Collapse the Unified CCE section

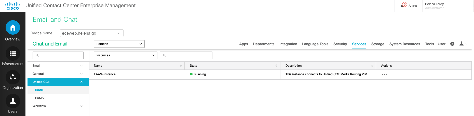(81, 82)
